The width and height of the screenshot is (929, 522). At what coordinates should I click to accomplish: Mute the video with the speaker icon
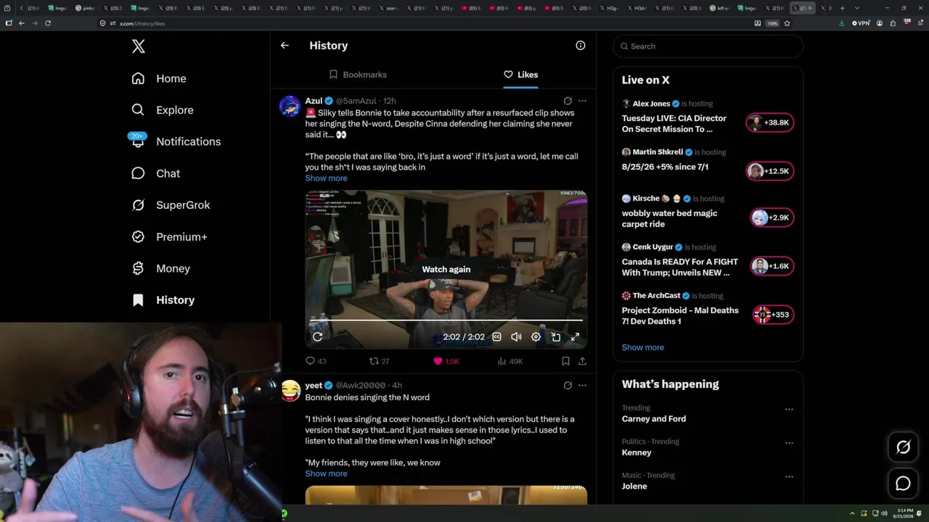coord(516,336)
